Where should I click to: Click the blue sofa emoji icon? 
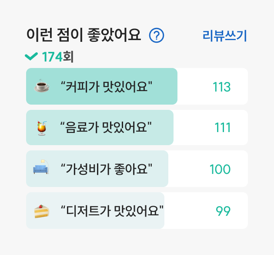[x=41, y=167]
